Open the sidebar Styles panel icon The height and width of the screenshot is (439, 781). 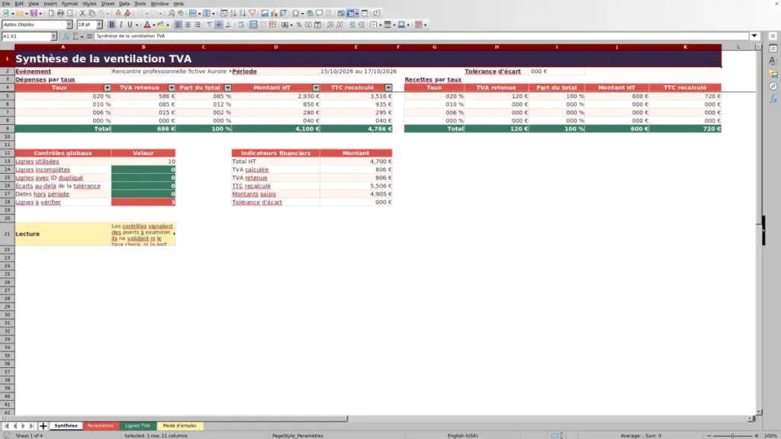point(773,61)
